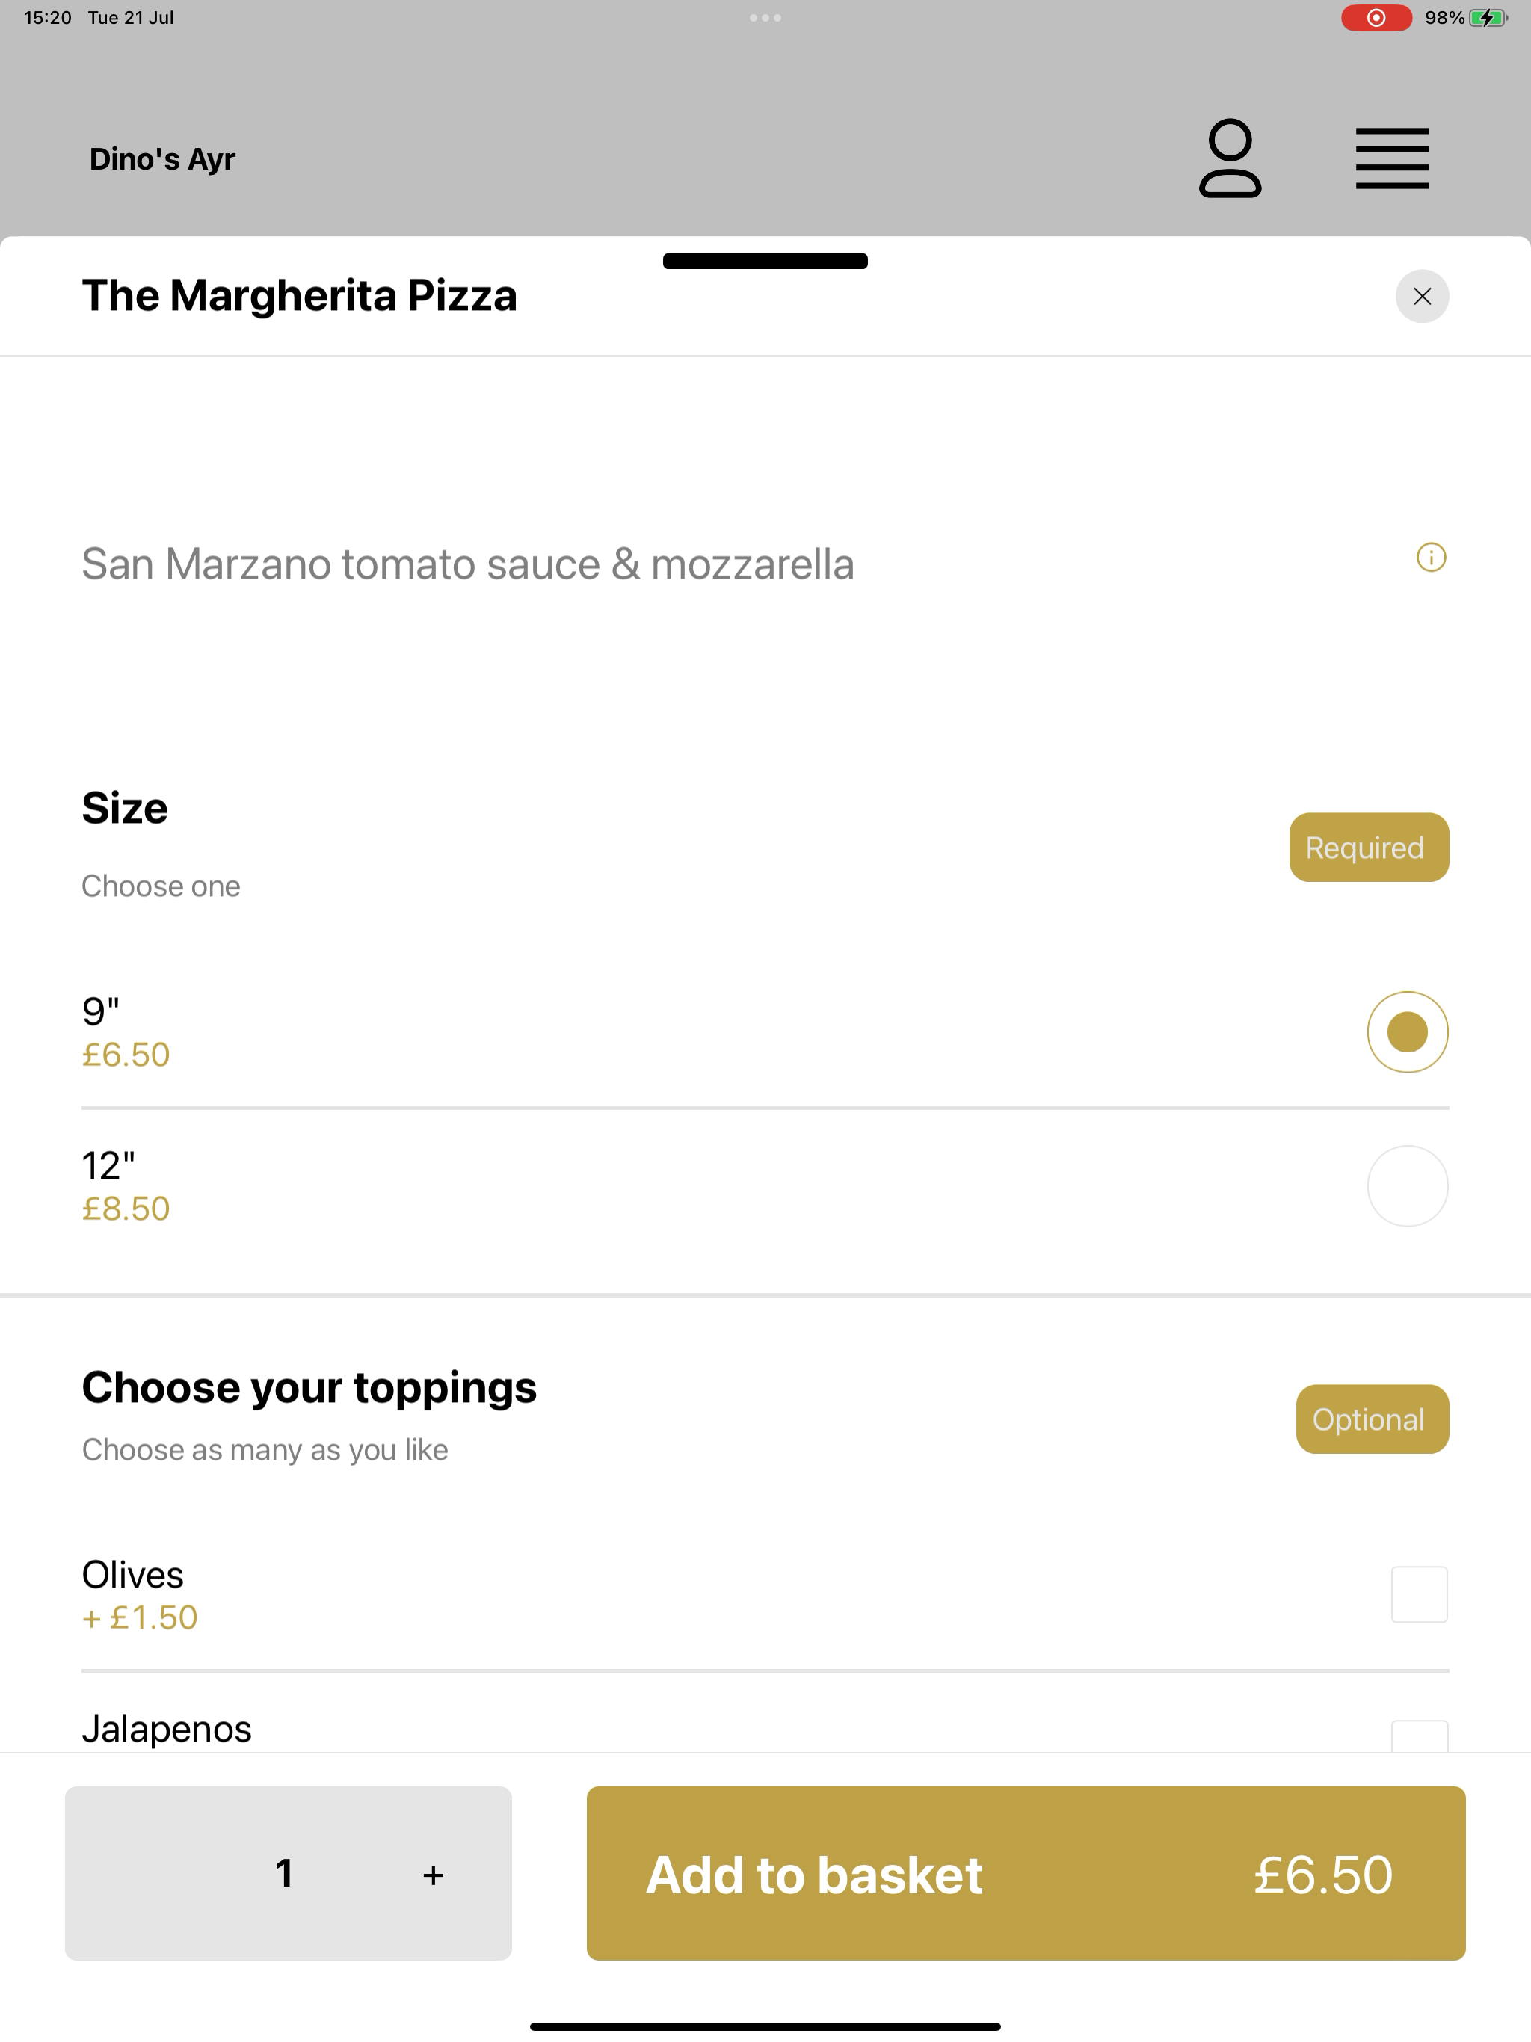Close the Margherita Pizza sheet
This screenshot has height=2042, width=1531.
coord(1421,296)
